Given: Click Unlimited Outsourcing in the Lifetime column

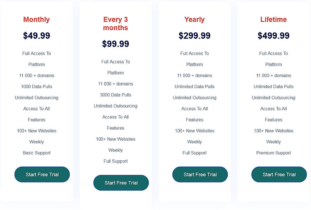Looking at the screenshot, I should coord(273,98).
